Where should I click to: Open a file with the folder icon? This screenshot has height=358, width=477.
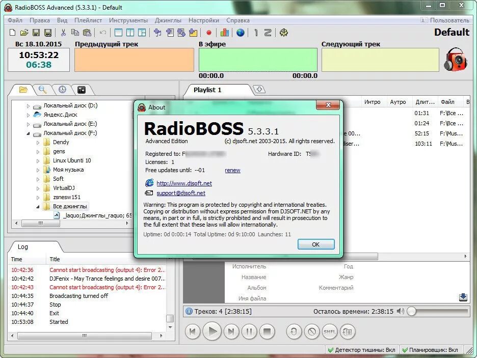[x=24, y=33]
